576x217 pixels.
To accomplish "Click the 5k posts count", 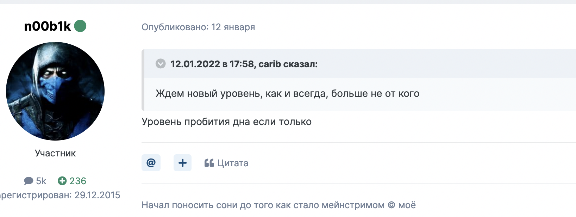I will click(x=41, y=181).
